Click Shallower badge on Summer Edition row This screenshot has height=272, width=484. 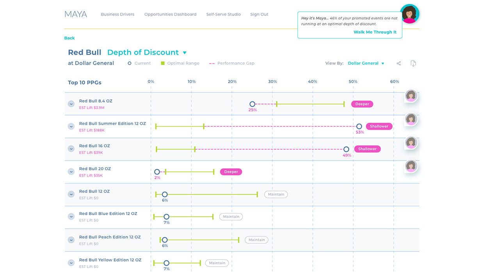[379, 126]
